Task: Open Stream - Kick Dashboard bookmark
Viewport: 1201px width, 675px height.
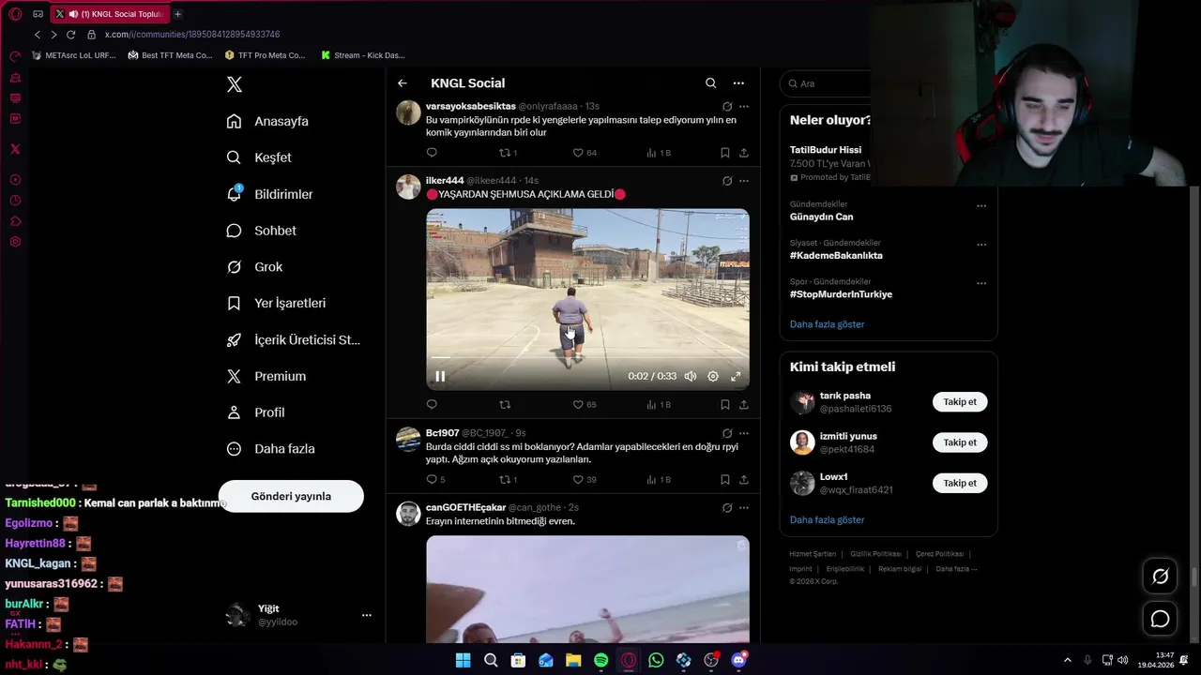Action: click(x=362, y=55)
